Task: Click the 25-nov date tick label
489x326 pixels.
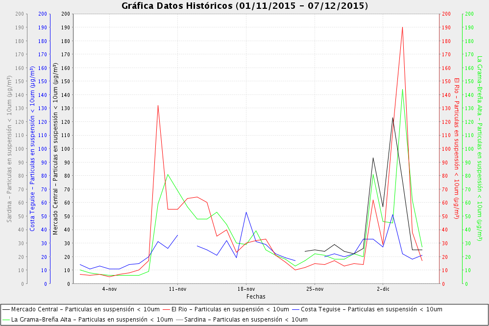Action: click(x=315, y=289)
